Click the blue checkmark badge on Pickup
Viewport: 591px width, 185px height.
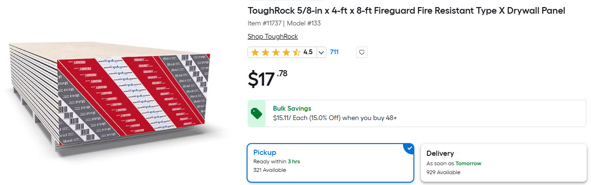click(x=409, y=148)
